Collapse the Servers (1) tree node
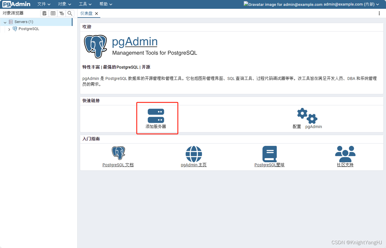The image size is (386, 248). coord(5,22)
